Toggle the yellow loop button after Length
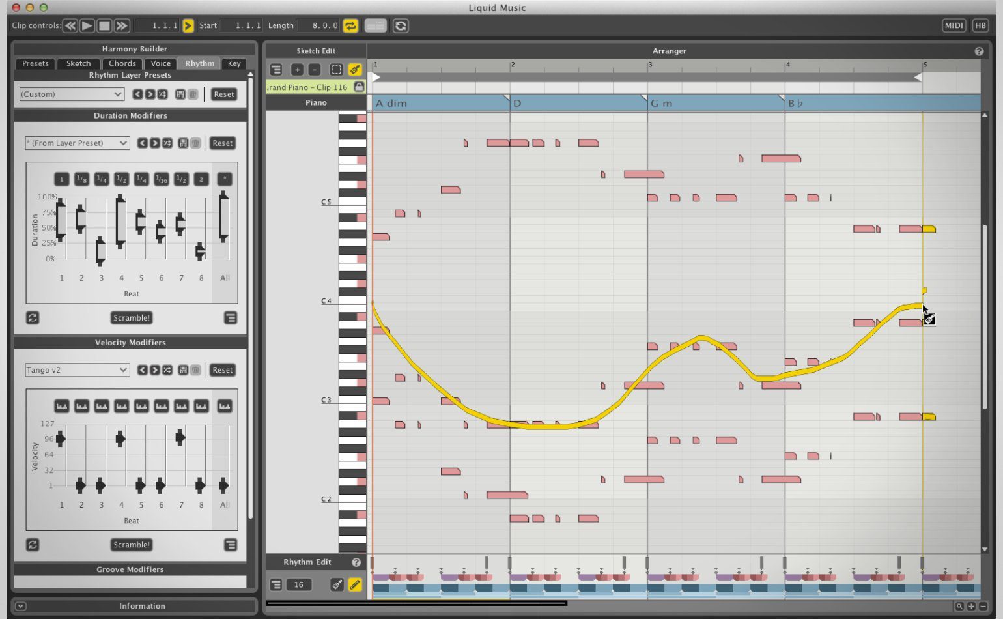The height and width of the screenshot is (619, 1003). tap(350, 26)
